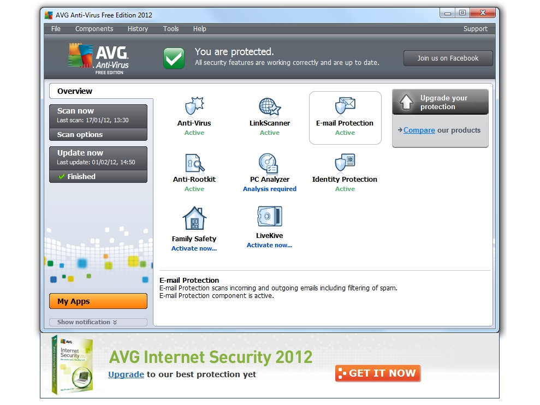Screen dimensions: 540x405
Task: Click the green protected checkmark icon
Action: point(174,58)
